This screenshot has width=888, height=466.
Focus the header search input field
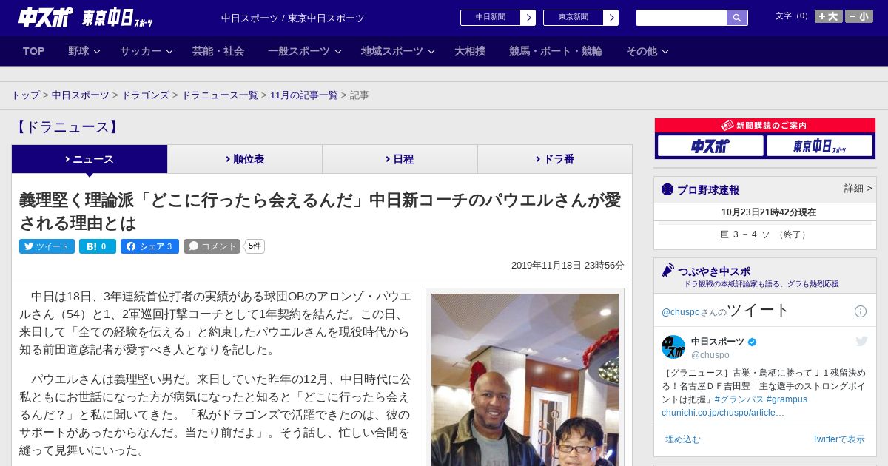[x=682, y=18]
